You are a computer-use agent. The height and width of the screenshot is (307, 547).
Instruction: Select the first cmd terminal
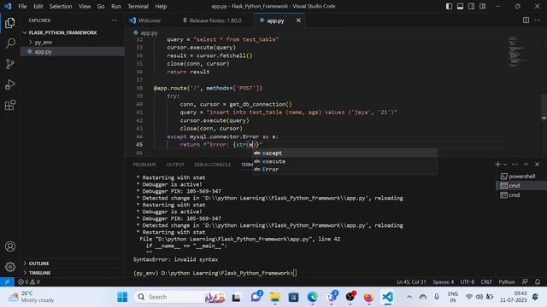click(521, 186)
